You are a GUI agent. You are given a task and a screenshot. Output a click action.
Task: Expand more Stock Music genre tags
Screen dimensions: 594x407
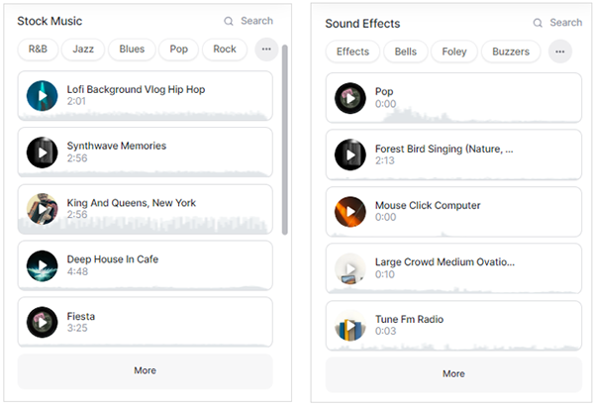coord(266,49)
